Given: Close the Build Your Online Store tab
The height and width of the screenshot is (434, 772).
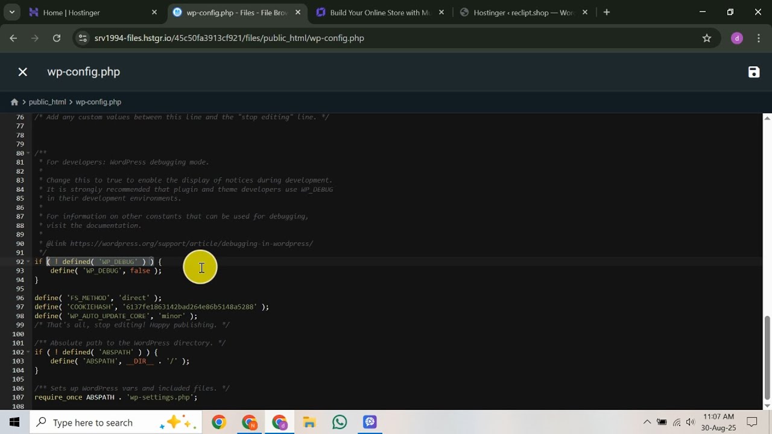Looking at the screenshot, I should (x=441, y=12).
